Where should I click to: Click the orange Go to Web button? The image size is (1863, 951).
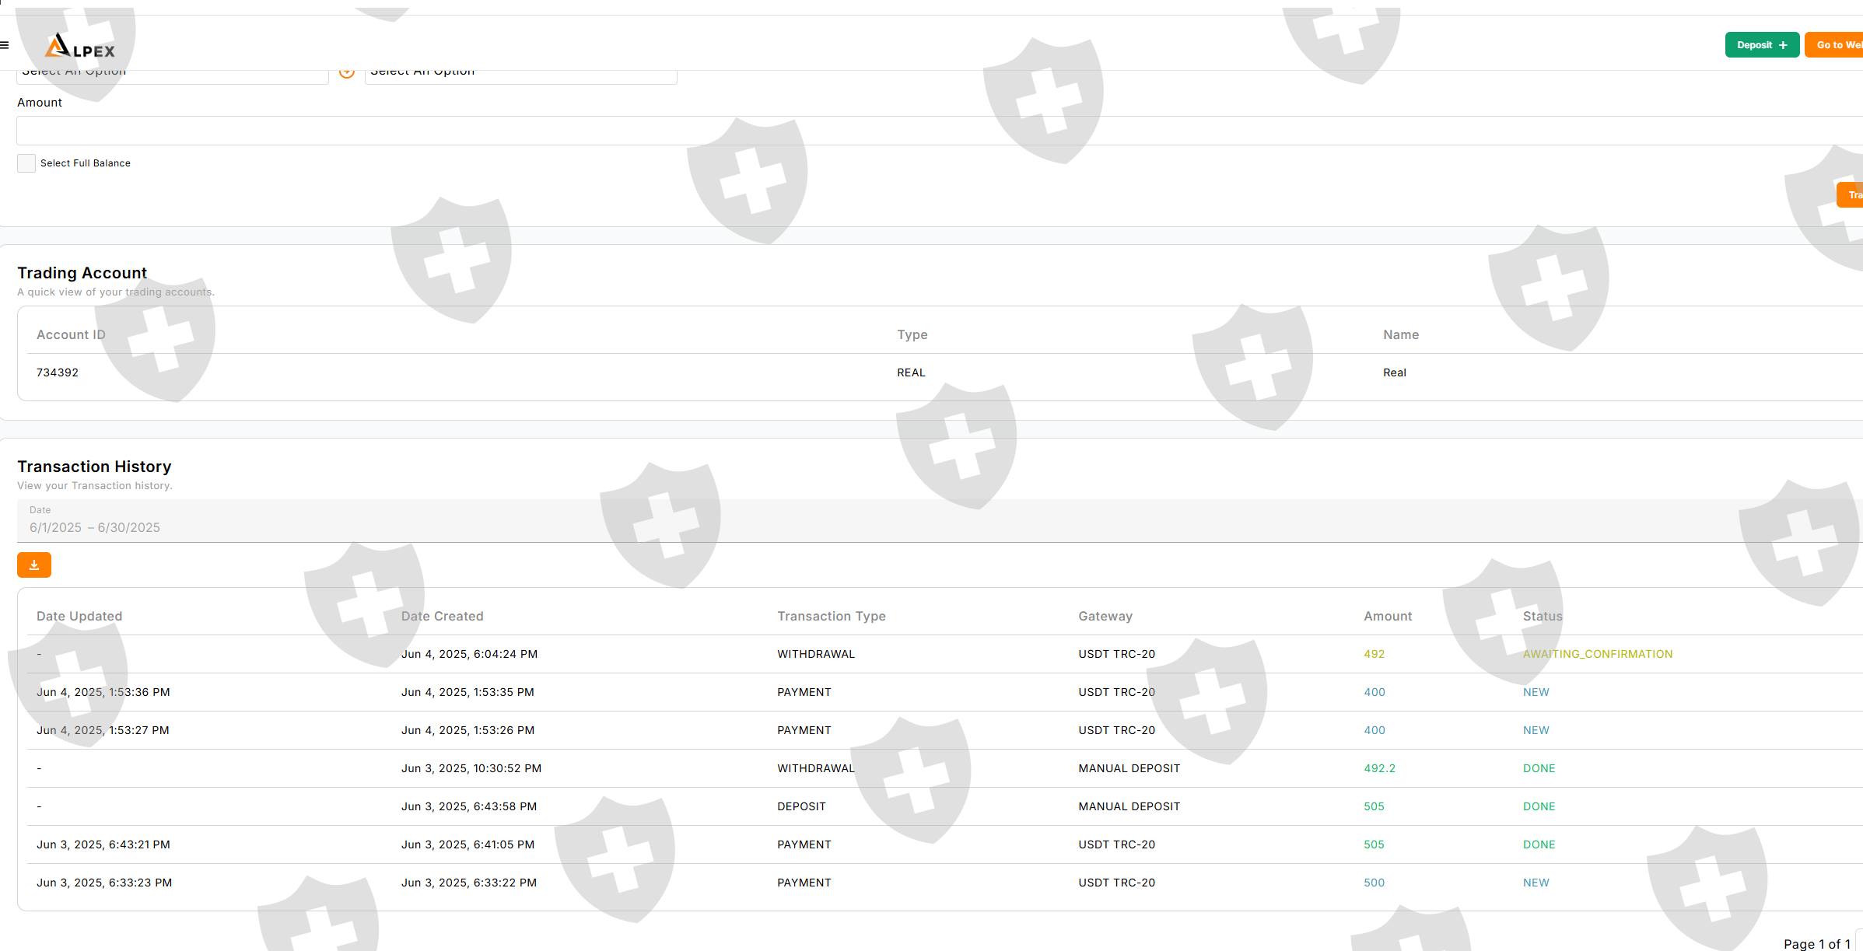1836,45
